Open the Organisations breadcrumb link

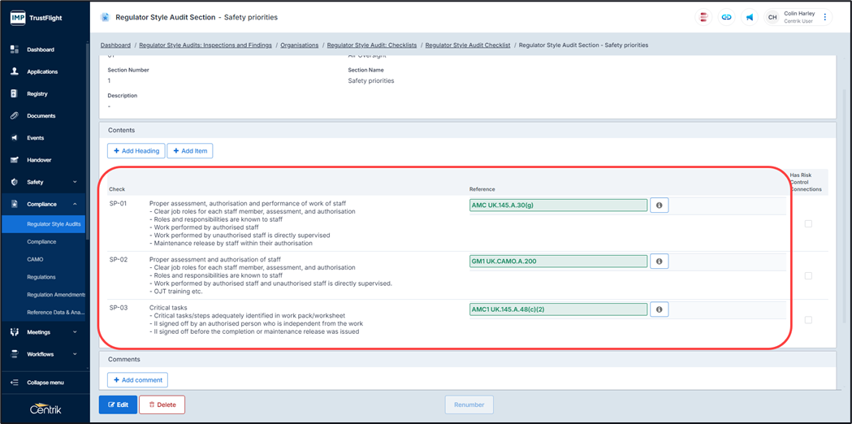(x=299, y=45)
